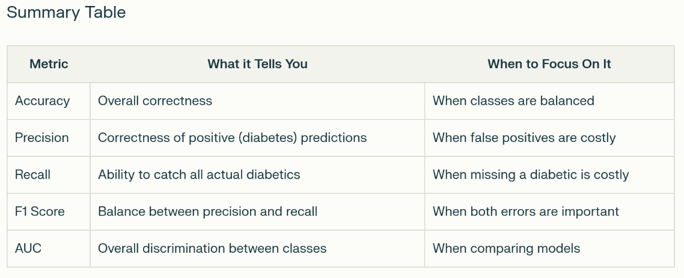Image resolution: width=684 pixels, height=278 pixels.
Task: Select the Metric column header
Action: [49, 64]
